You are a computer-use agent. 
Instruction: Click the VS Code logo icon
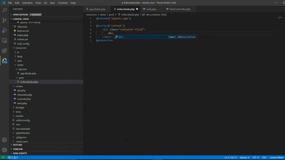pos(3,3)
